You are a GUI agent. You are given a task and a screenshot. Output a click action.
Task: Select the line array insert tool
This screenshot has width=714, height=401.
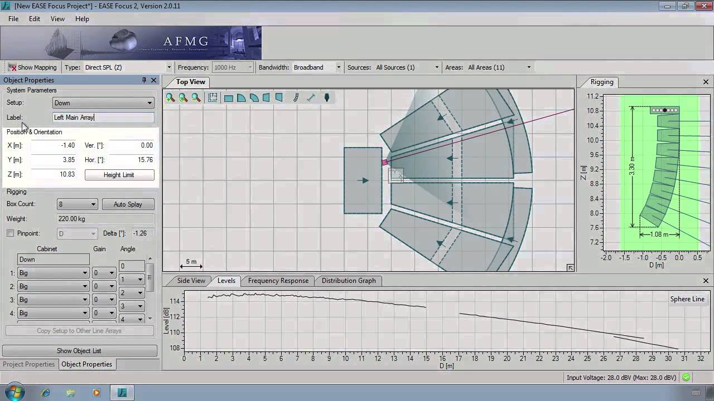[296, 97]
